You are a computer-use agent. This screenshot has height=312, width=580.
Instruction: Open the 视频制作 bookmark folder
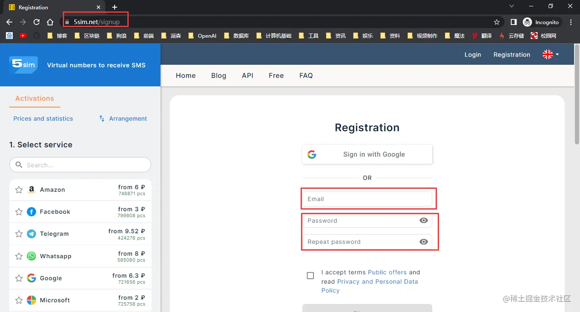422,36
